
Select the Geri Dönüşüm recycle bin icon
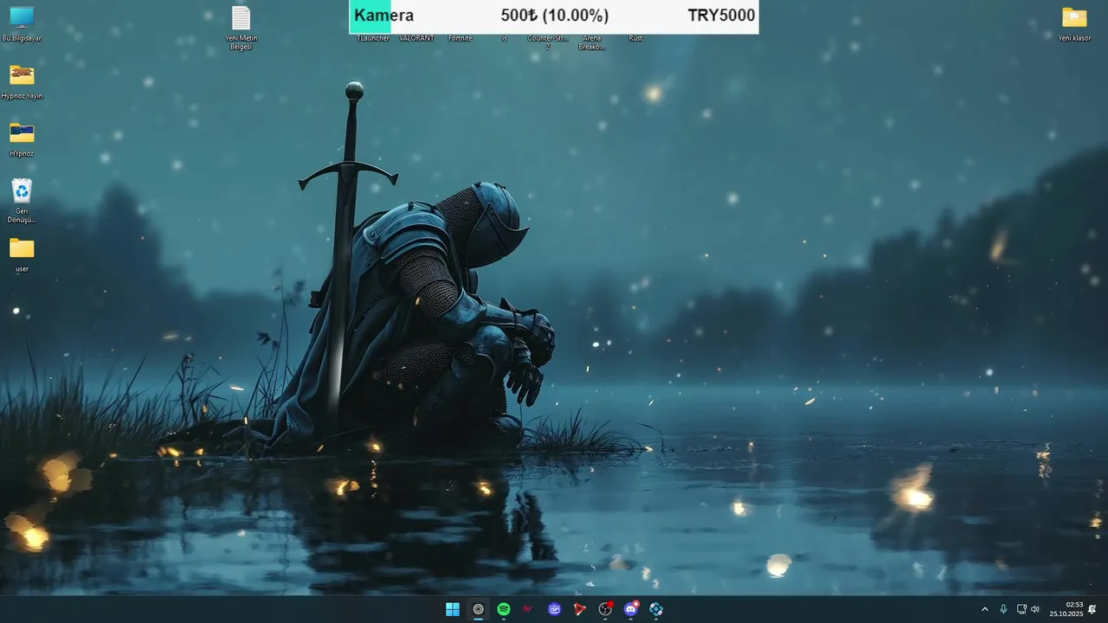point(22,201)
